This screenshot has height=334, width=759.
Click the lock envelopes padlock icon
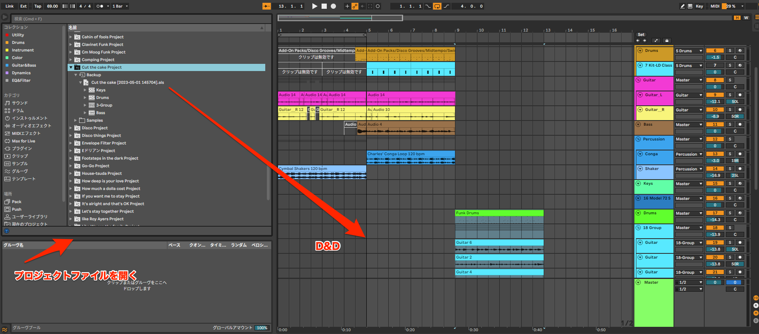[x=667, y=41]
